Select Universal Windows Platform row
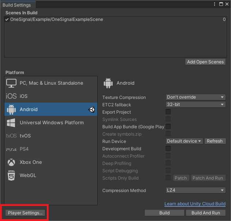The height and width of the screenshot is (221, 231). [x=51, y=123]
